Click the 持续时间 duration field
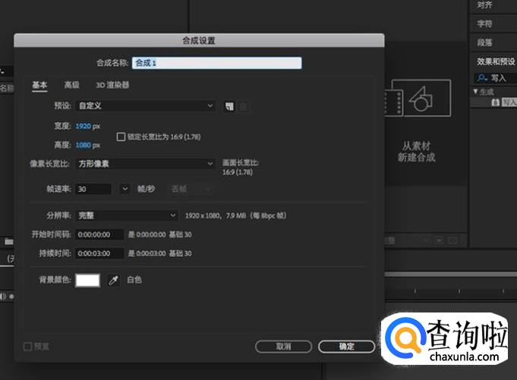The height and width of the screenshot is (380, 517). (99, 253)
